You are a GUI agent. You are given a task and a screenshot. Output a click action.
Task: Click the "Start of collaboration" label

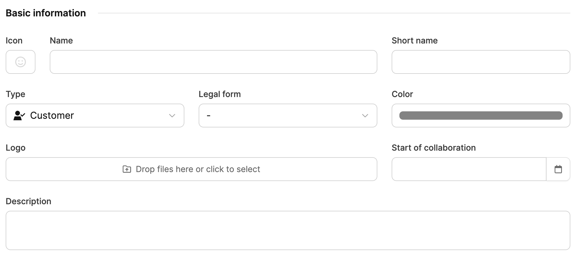[434, 148]
